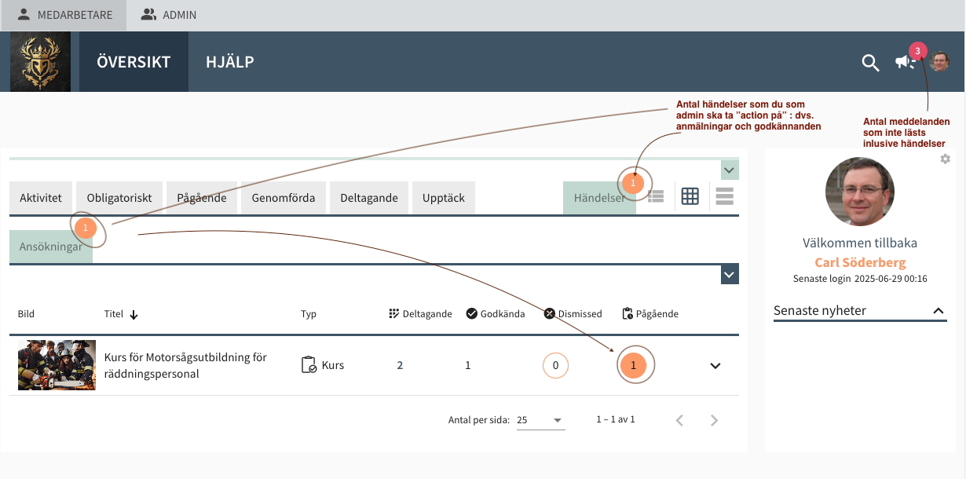
Task: Click the gear settings icon in profile panel
Action: (x=945, y=159)
